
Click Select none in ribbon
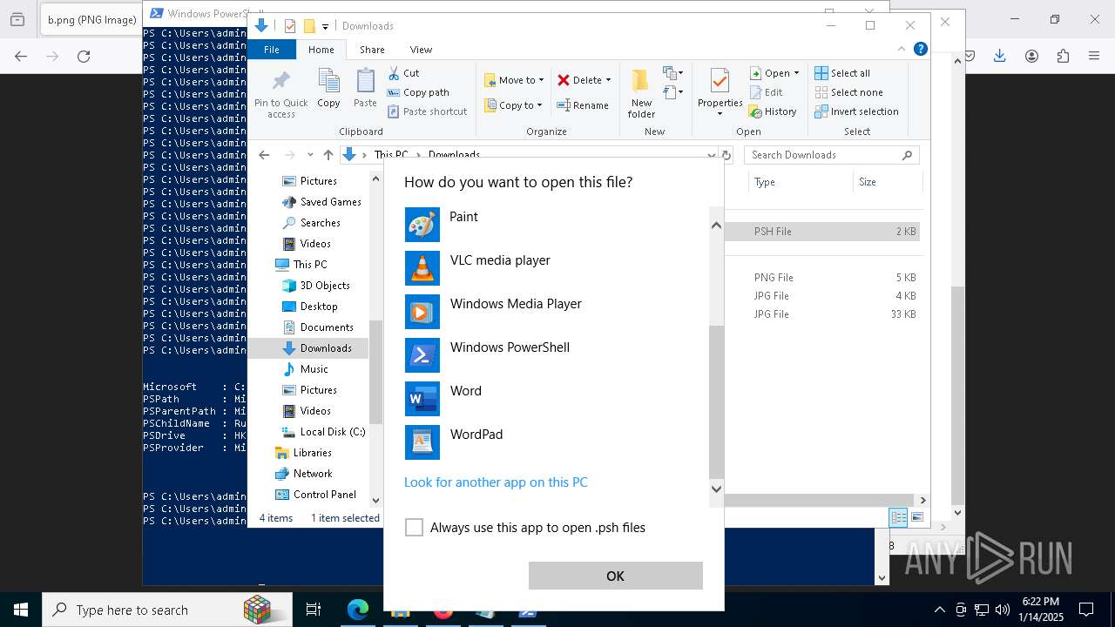point(848,92)
